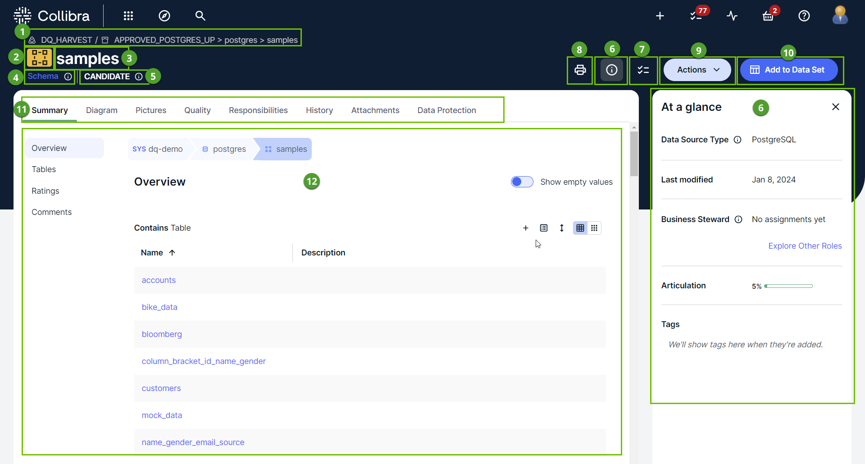Image resolution: width=865 pixels, height=464 pixels.
Task: Open the apps grid menu
Action: [128, 16]
